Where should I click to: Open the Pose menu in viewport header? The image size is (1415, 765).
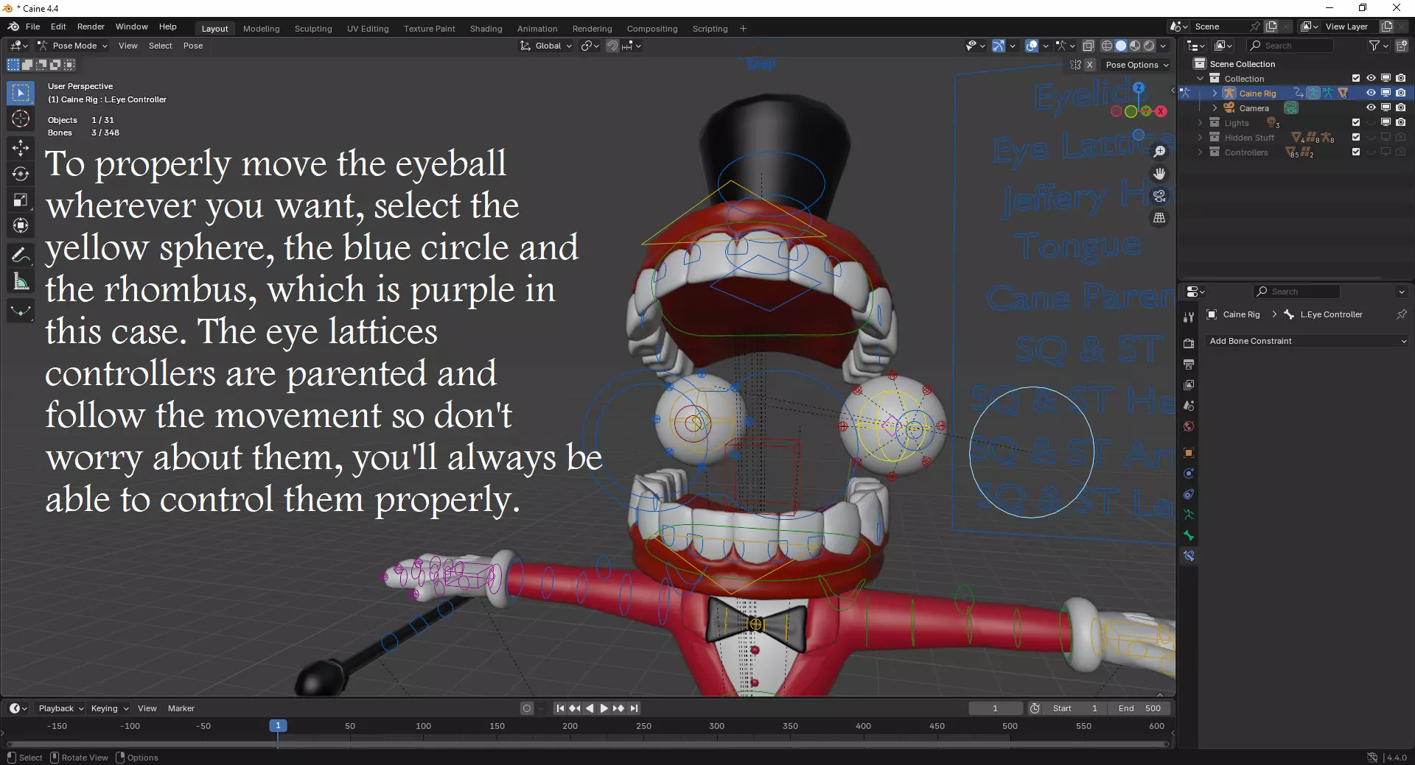(x=193, y=46)
